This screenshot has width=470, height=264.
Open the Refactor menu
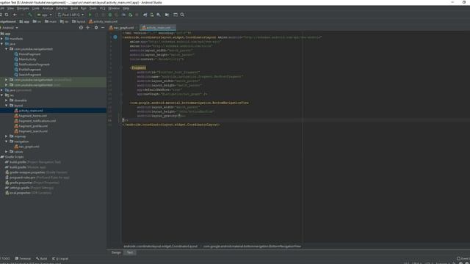62,8
